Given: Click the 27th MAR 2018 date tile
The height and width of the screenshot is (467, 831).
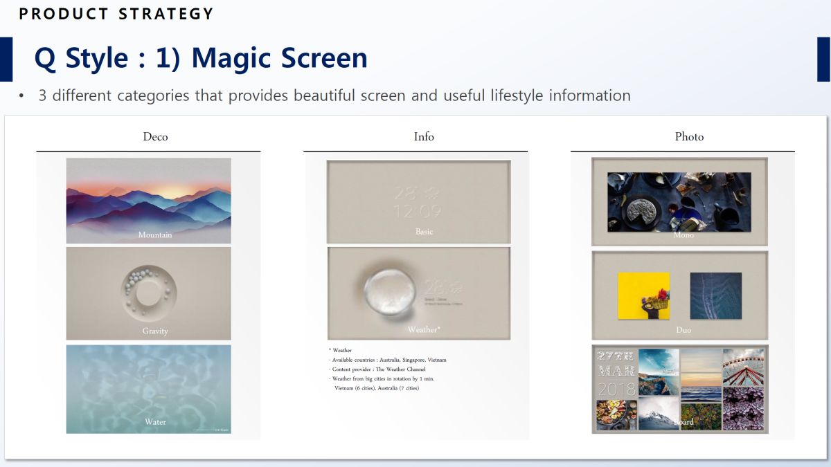Looking at the screenshot, I should point(616,372).
